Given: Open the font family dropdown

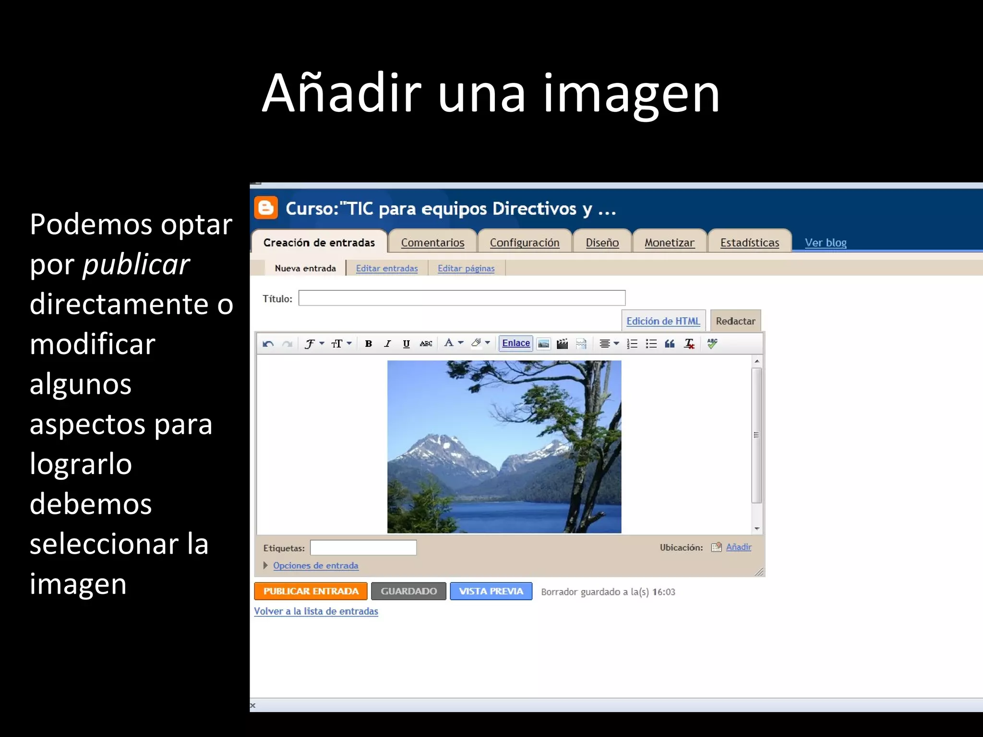Looking at the screenshot, I should tap(314, 344).
